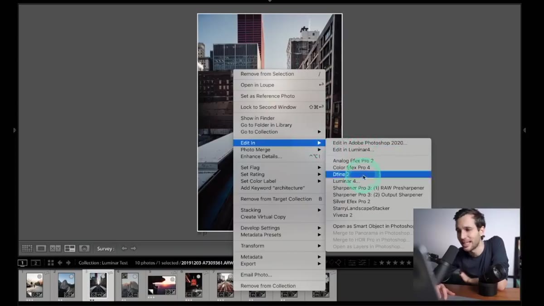Click the unedited-photos filter crossed sliders icon

[x=364, y=263]
